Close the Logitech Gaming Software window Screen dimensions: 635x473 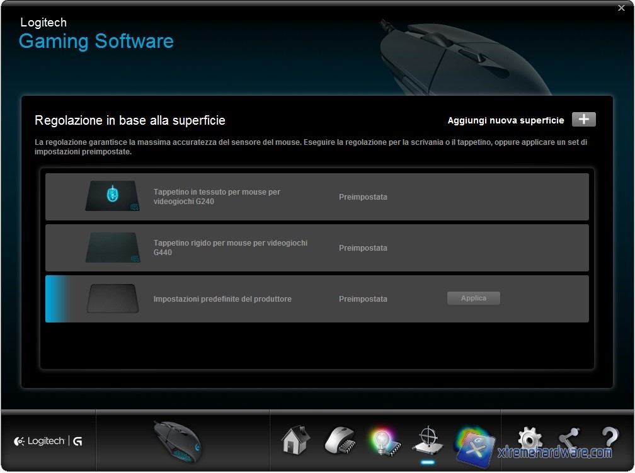coord(622,8)
